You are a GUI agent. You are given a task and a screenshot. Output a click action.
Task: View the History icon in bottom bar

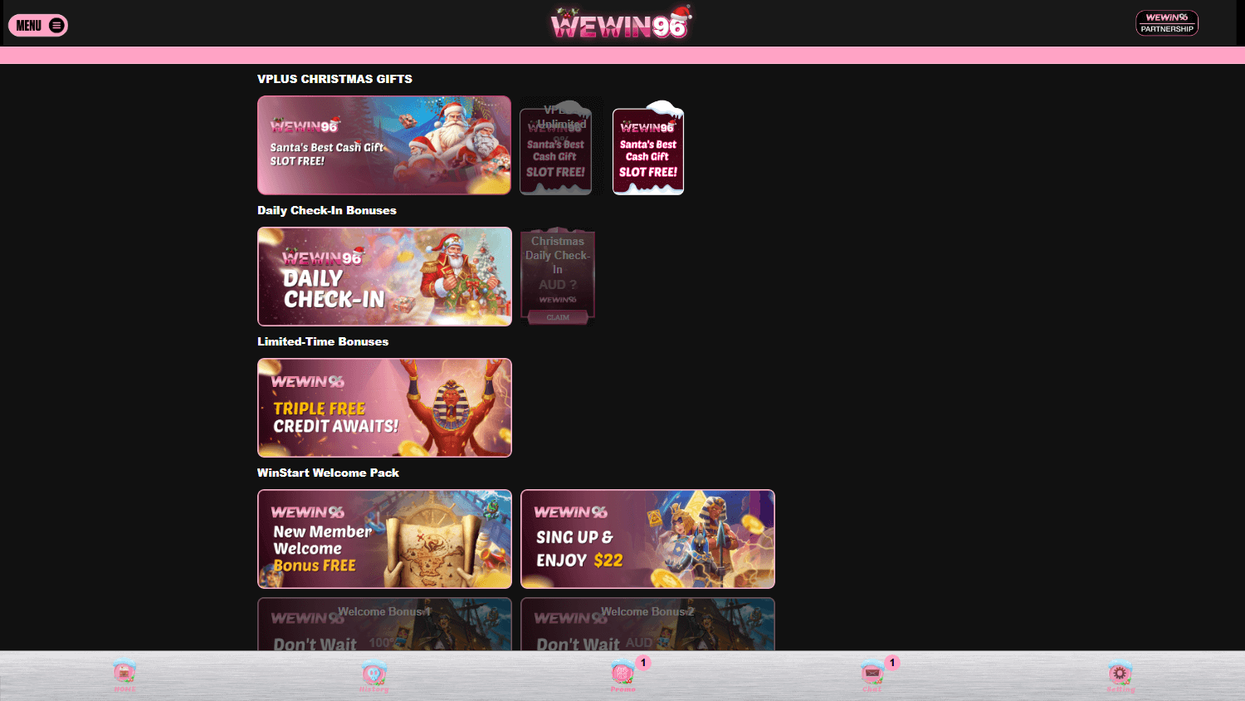(373, 671)
